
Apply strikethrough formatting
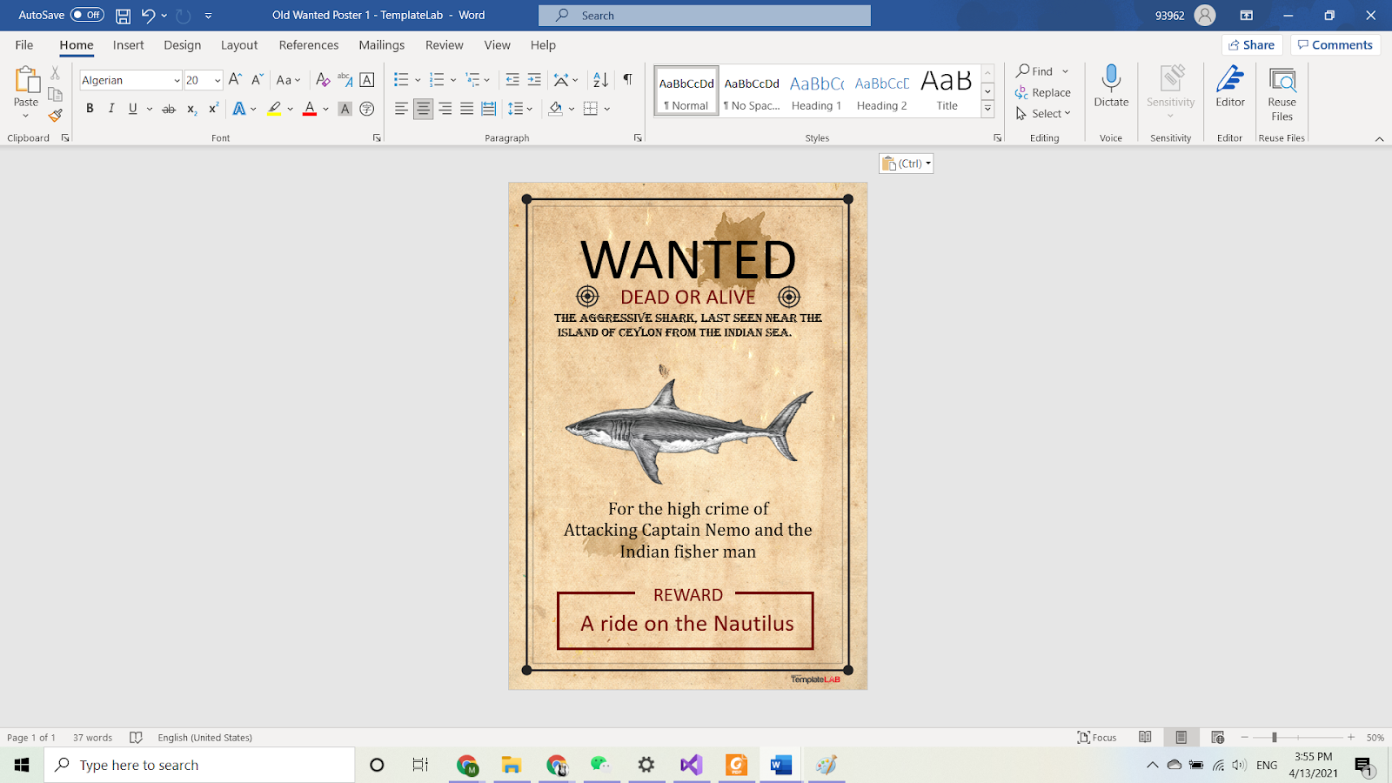click(169, 109)
